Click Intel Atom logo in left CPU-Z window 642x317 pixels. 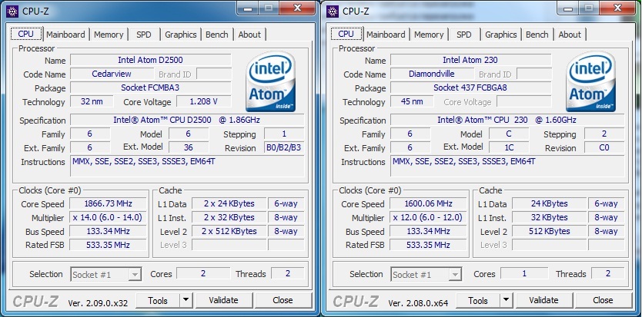tap(270, 81)
